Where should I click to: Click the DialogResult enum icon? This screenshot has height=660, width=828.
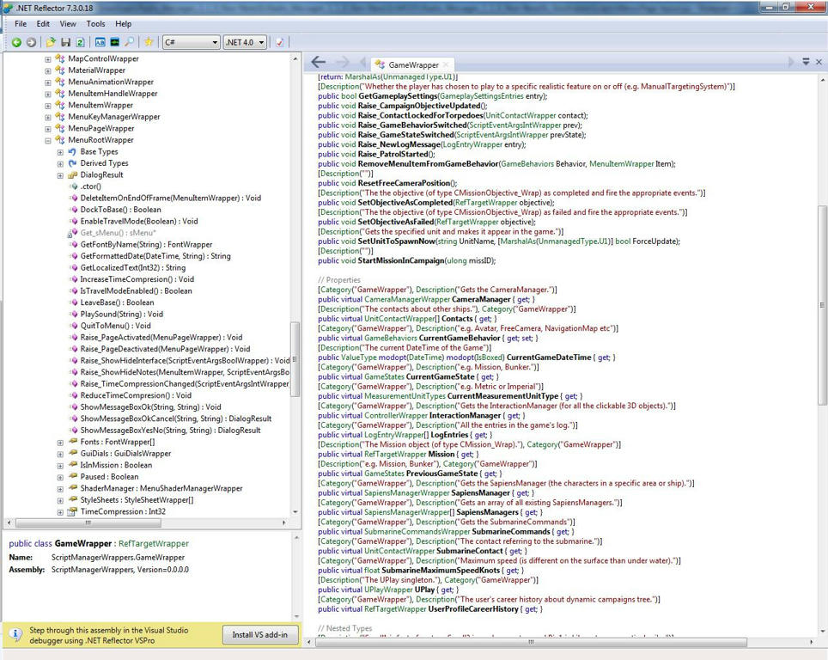click(72, 175)
